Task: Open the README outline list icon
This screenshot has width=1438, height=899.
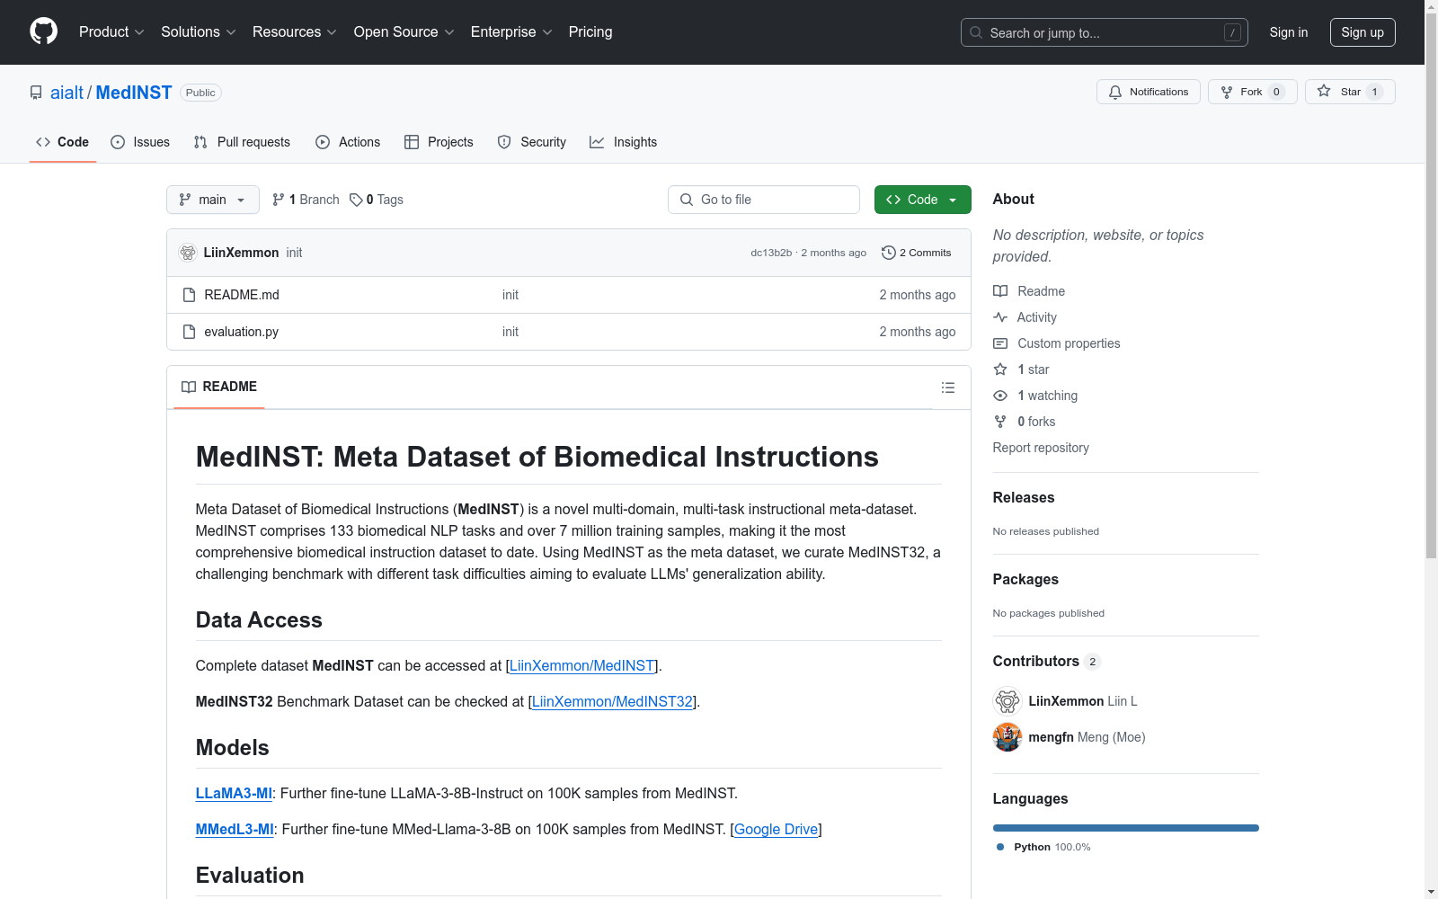Action: 948,387
